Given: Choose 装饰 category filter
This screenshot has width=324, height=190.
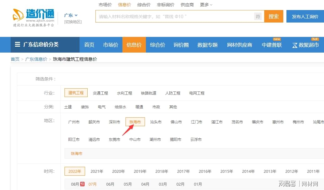Looking at the screenshot, I should click(85, 107).
